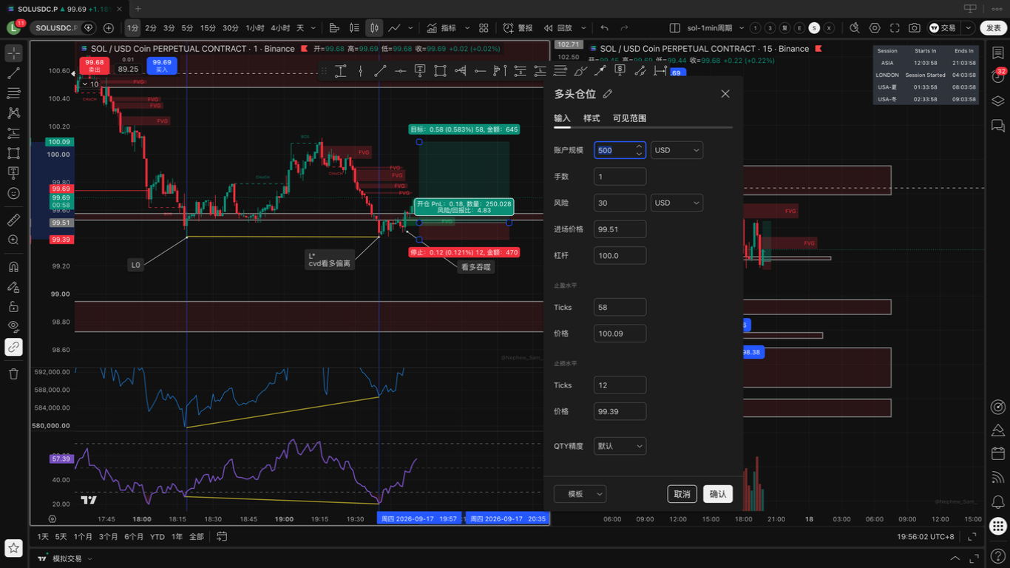
Task: Open the 模板 template dropdown
Action: 580,494
